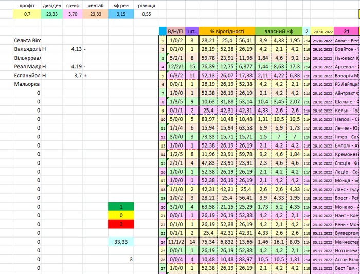This screenshot has height=274, width=360.
Task: Click the 3,70 value under 'ср•кф'
Action: (73, 14)
